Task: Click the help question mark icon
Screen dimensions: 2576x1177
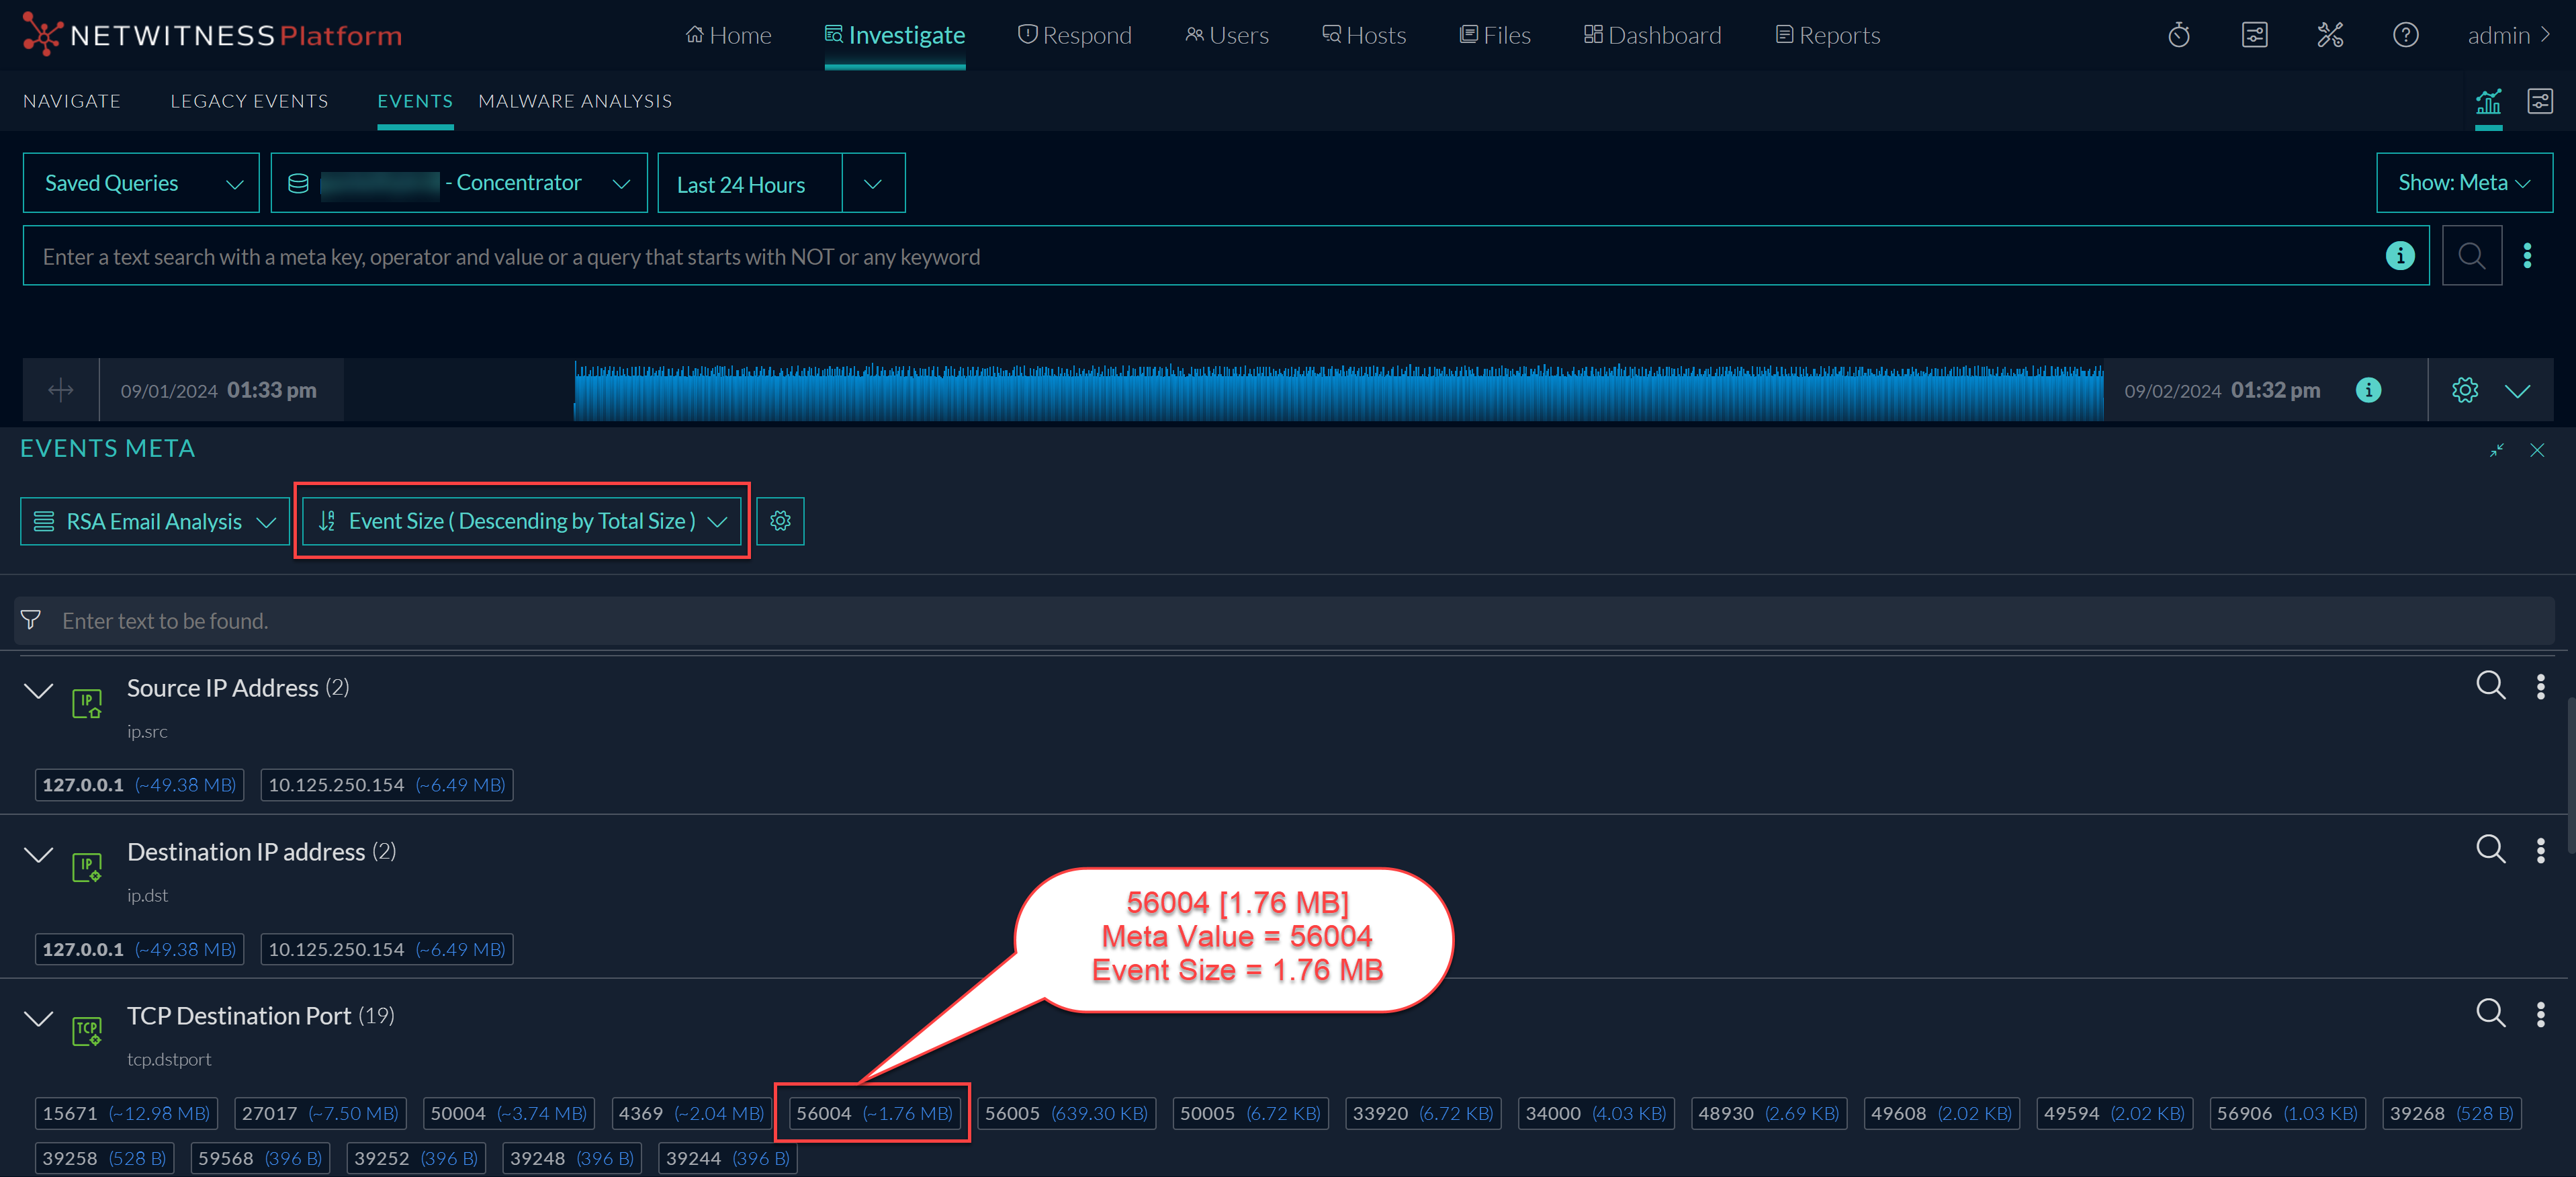Action: tap(2405, 36)
